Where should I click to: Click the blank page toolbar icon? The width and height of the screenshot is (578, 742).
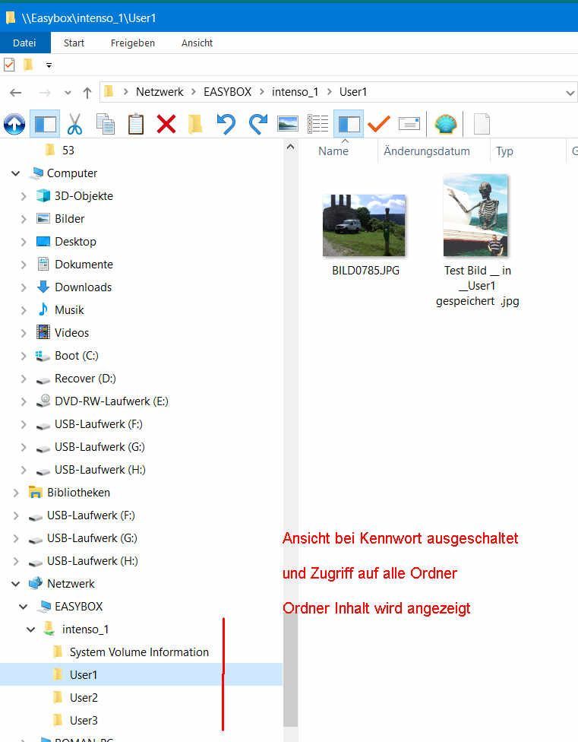coord(482,124)
